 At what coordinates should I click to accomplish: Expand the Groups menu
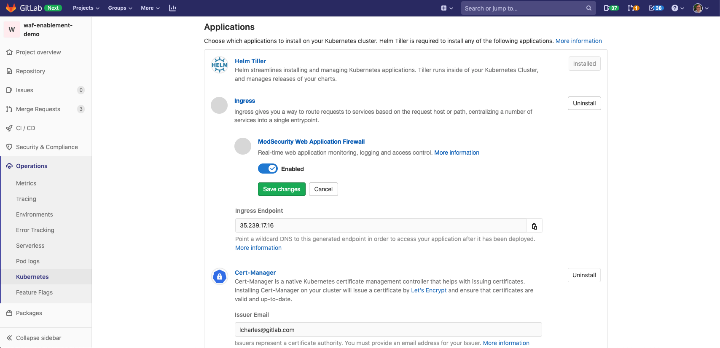point(120,8)
